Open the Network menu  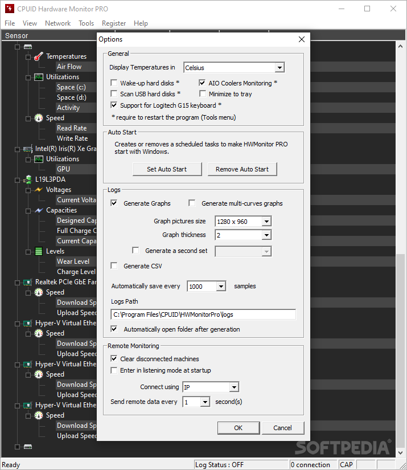(x=58, y=23)
